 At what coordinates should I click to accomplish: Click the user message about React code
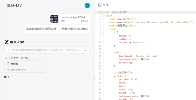(x=57, y=29)
